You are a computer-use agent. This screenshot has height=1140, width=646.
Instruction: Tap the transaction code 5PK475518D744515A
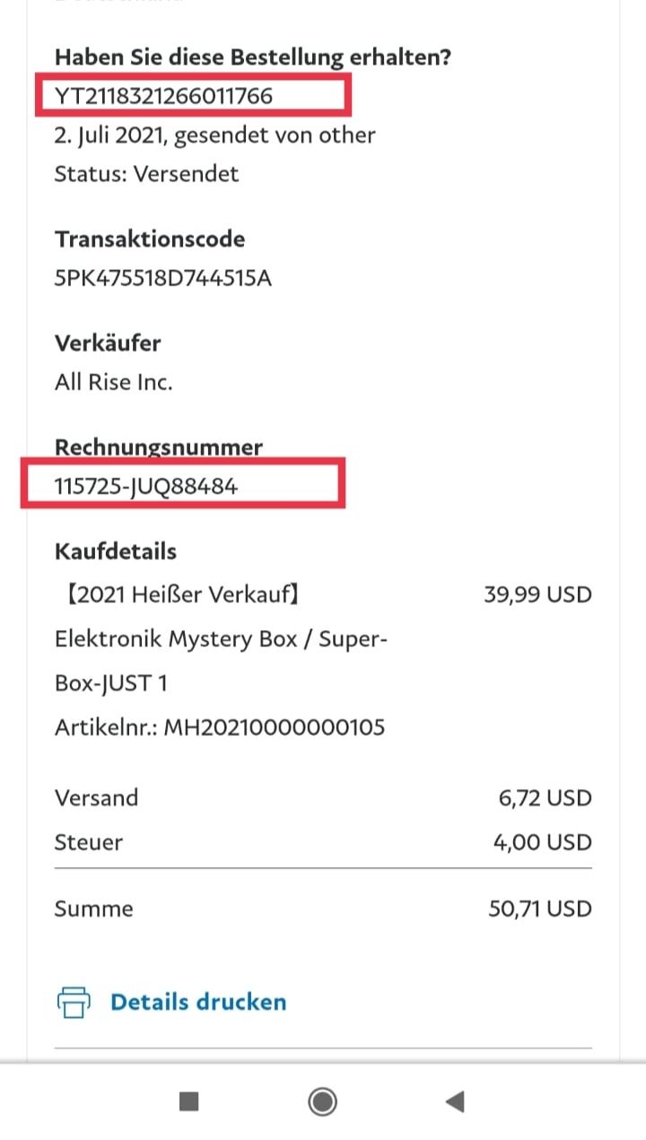[x=163, y=278]
